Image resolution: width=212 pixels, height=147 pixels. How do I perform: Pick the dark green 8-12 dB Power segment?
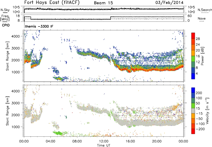click(x=193, y=65)
